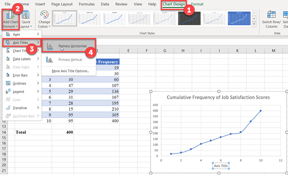Select the column F header
Image resolution: width=288 pixels, height=175 pixels.
146,51
